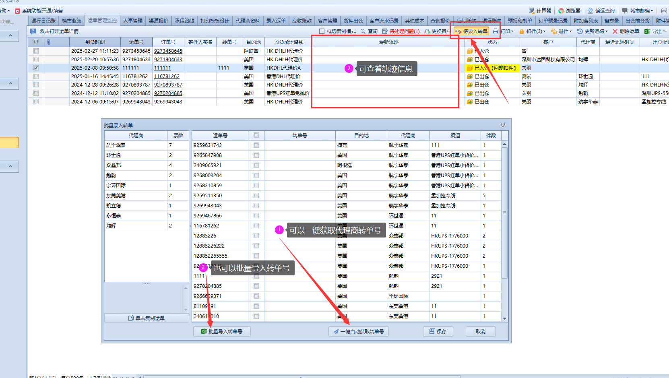The height and width of the screenshot is (378, 669).
Task: Launch the 浏览器 browser shortcut
Action: coord(569,11)
